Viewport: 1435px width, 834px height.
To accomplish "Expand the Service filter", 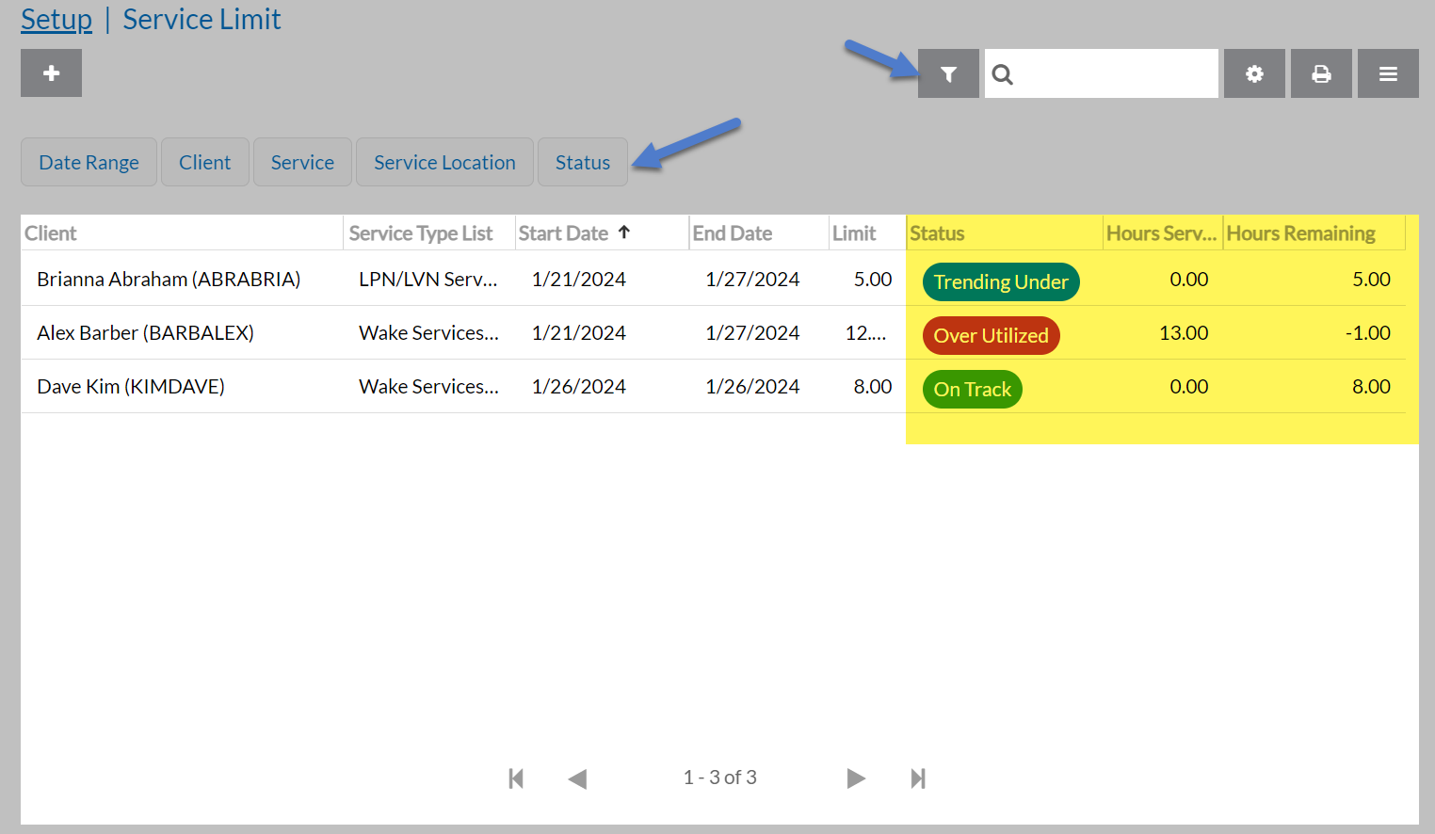I will point(302,162).
